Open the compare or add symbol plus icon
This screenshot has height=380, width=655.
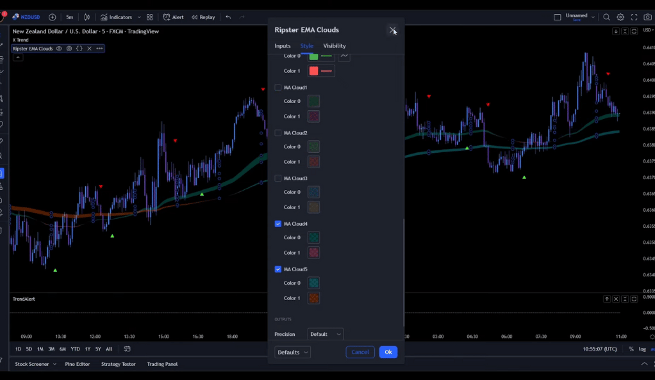(52, 17)
